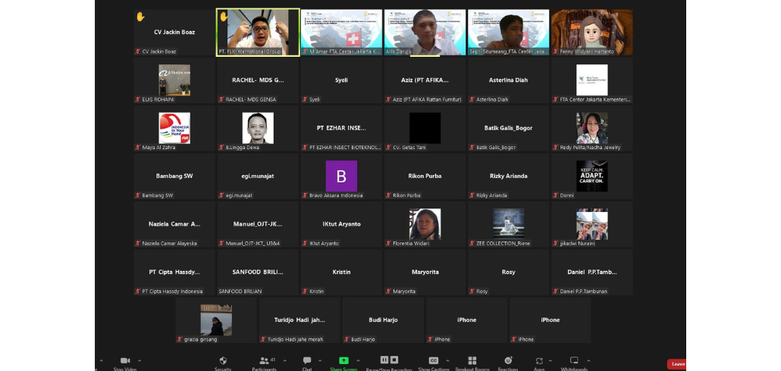Click the green Share Screen icon
The width and height of the screenshot is (781, 371).
343,361
